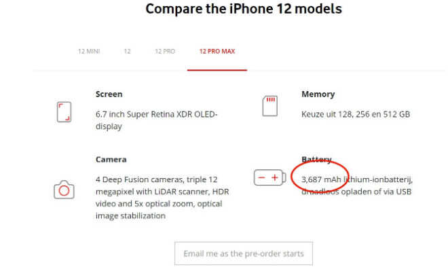The width and height of the screenshot is (448, 280).
Task: Click Email me as the pre-order starts
Action: [x=244, y=253]
